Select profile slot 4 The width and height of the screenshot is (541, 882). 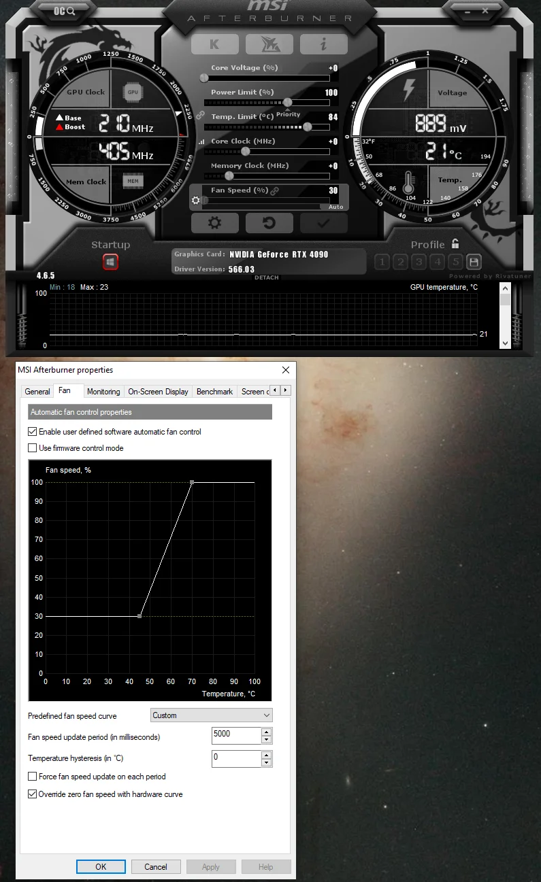pyautogui.click(x=438, y=262)
